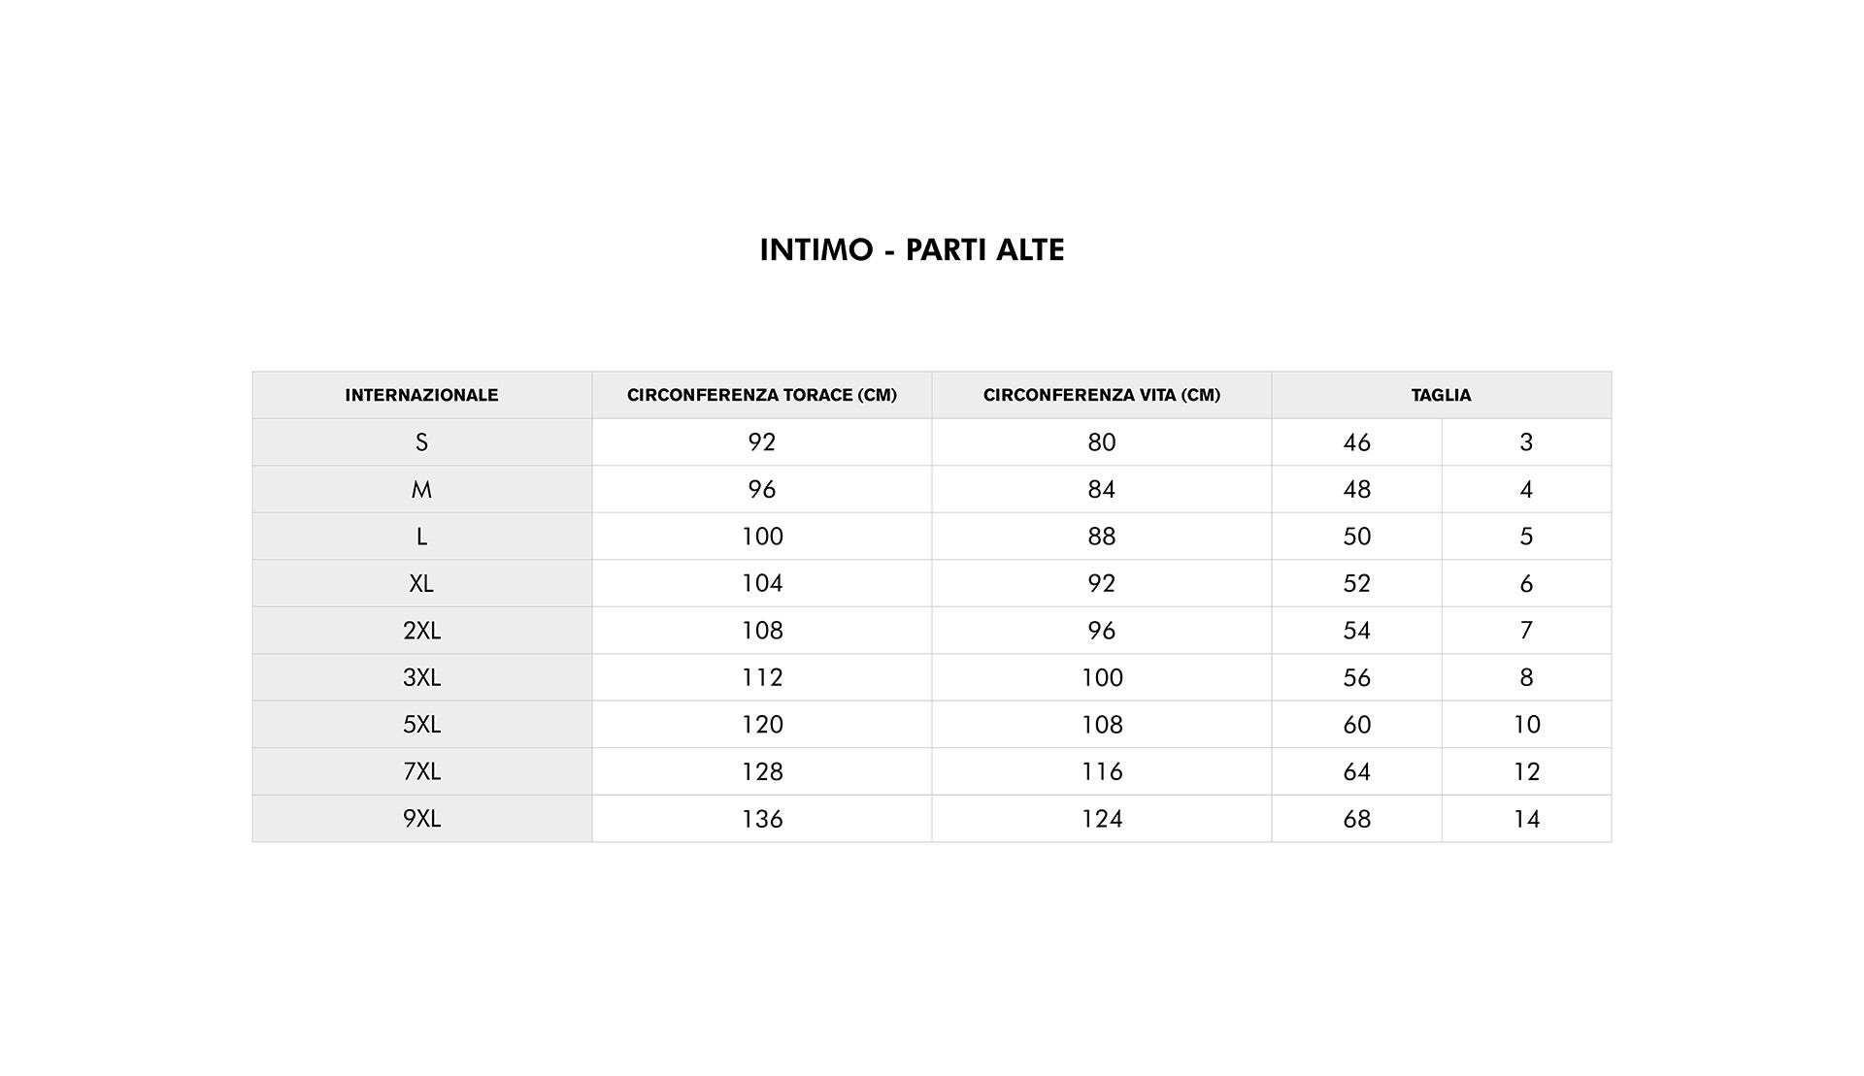Image resolution: width=1864 pixels, height=1076 pixels.
Task: Click the CIRCONFERENZA VITA (CM) header
Action: [x=1102, y=395]
